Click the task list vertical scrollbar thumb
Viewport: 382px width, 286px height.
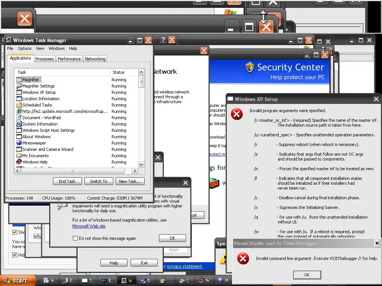point(141,82)
